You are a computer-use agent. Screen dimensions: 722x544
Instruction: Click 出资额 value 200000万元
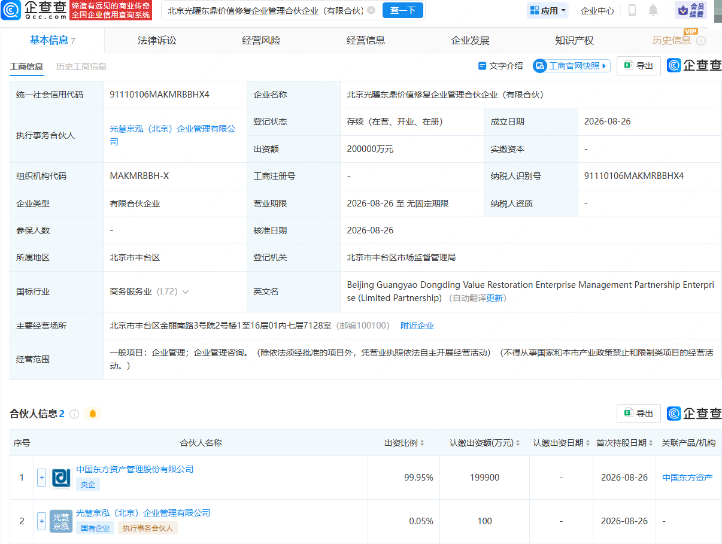click(x=370, y=149)
